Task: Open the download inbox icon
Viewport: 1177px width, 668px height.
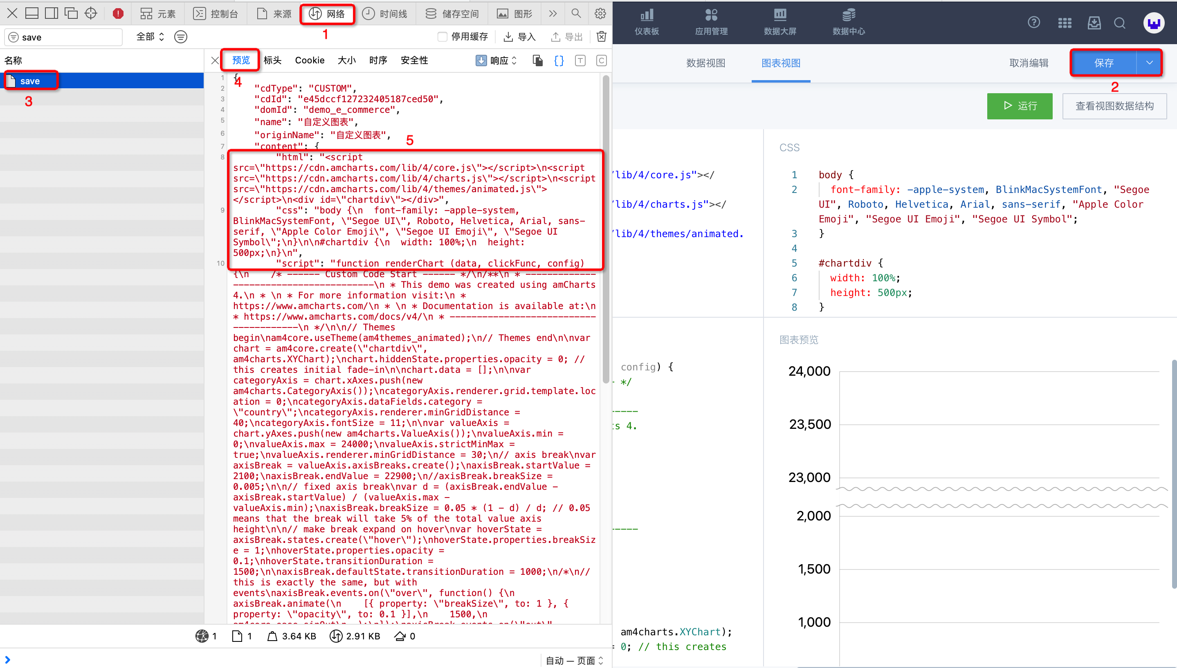Action: (1094, 22)
